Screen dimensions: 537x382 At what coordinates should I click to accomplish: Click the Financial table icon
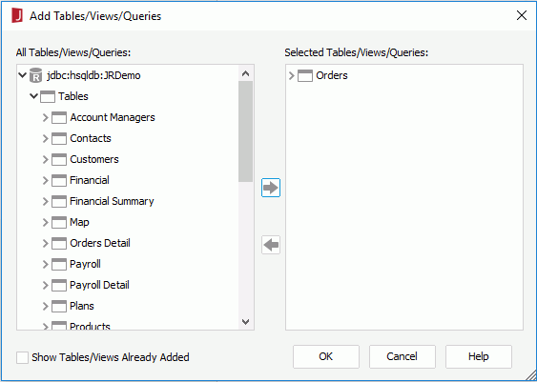point(59,180)
